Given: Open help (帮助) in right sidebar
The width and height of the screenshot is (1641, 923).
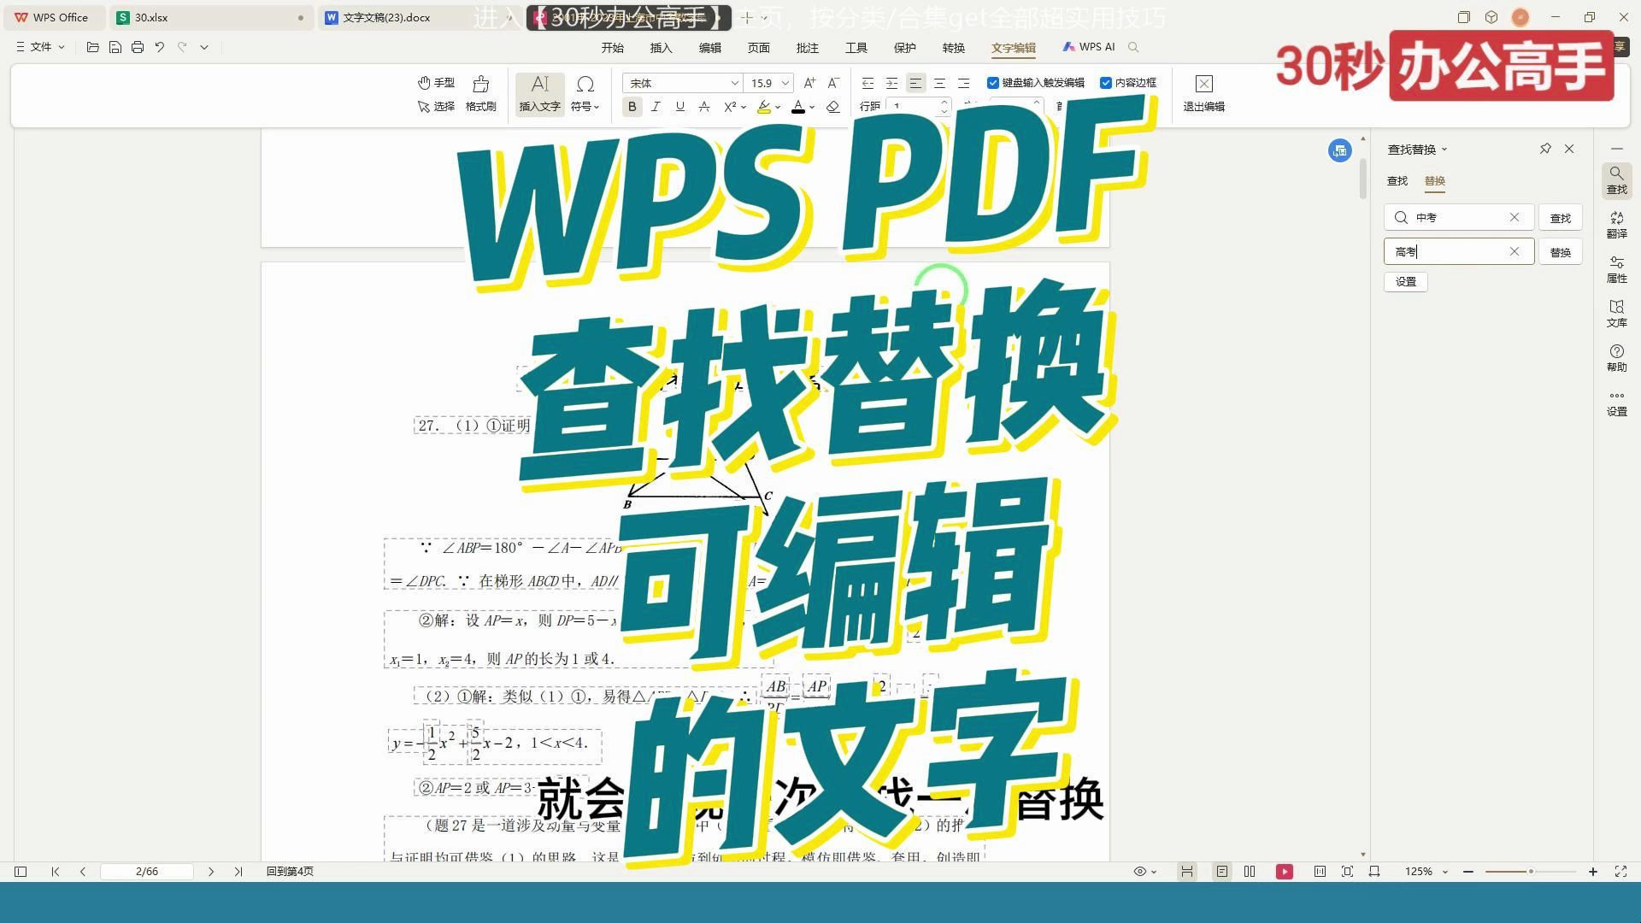Looking at the screenshot, I should pyautogui.click(x=1616, y=358).
